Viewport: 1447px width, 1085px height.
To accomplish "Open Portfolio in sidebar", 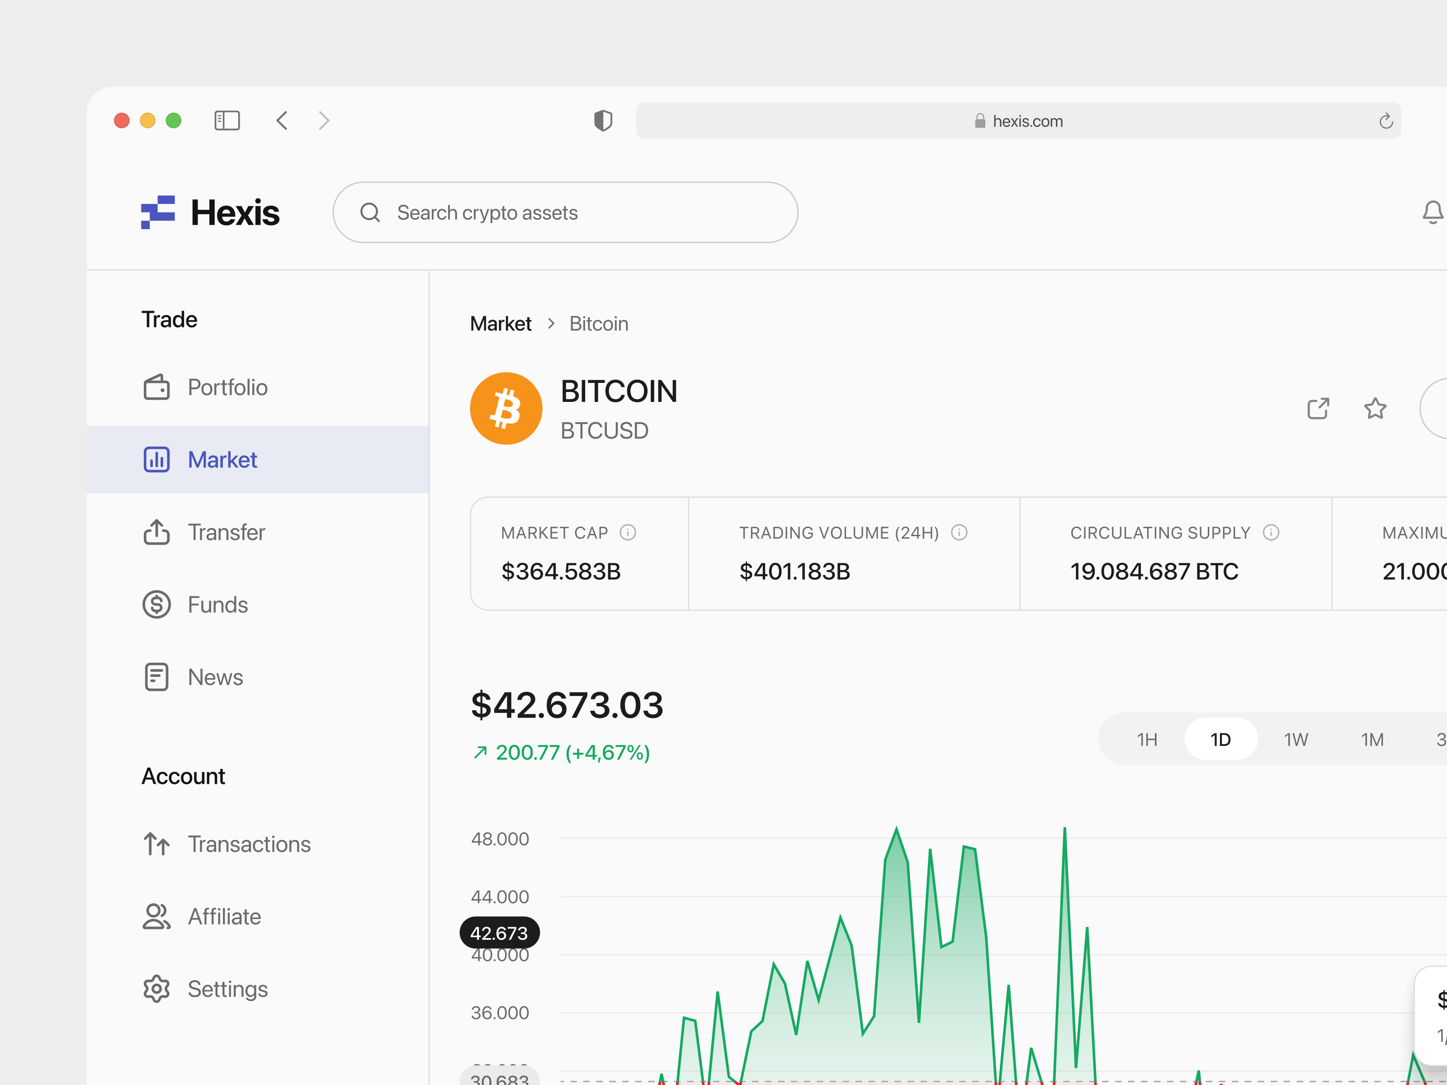I will (x=258, y=387).
